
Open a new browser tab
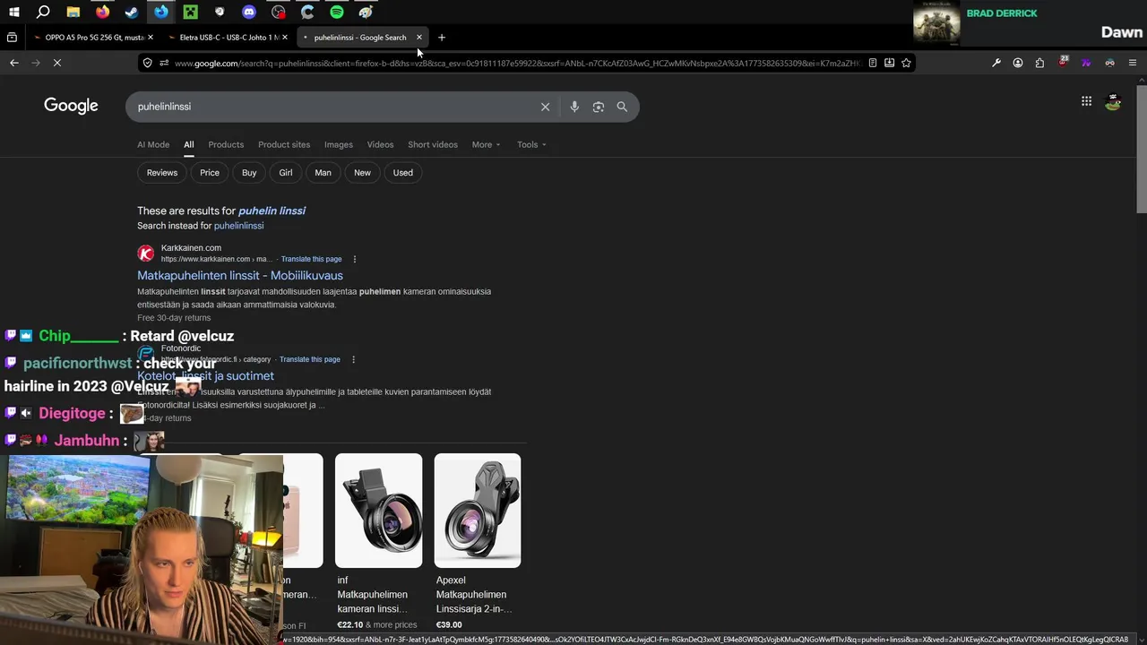[x=442, y=38]
